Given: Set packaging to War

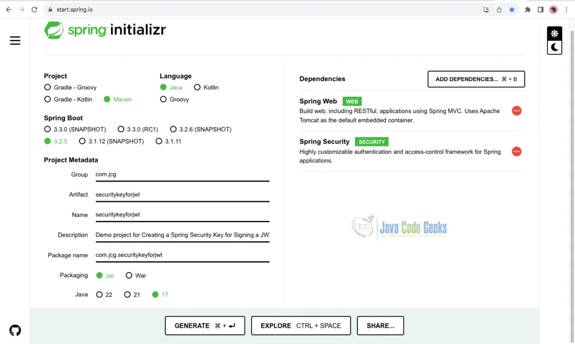Looking at the screenshot, I should click(x=136, y=275).
